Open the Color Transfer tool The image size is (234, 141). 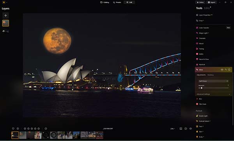pos(204,28)
